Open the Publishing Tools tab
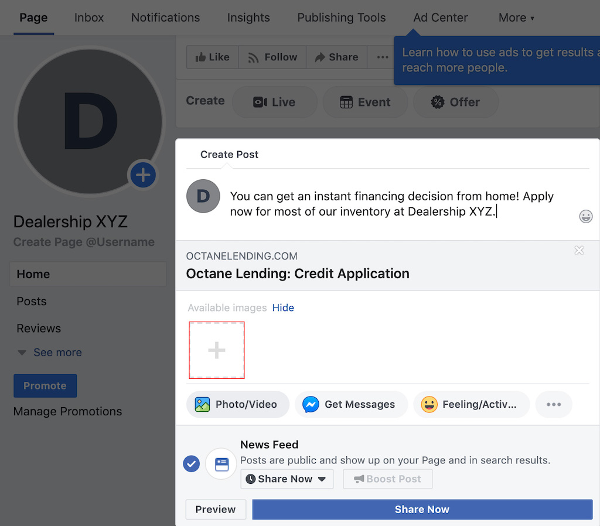This screenshot has width=600, height=526. [341, 18]
